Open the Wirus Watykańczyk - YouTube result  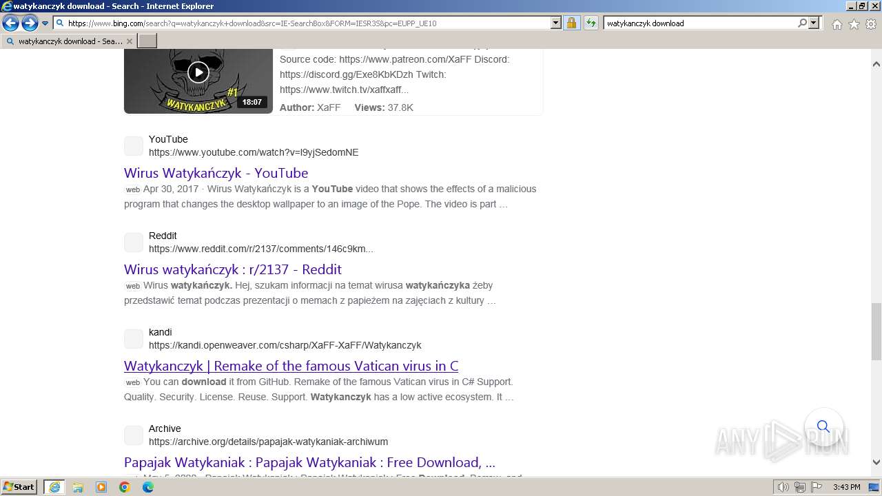click(x=216, y=173)
